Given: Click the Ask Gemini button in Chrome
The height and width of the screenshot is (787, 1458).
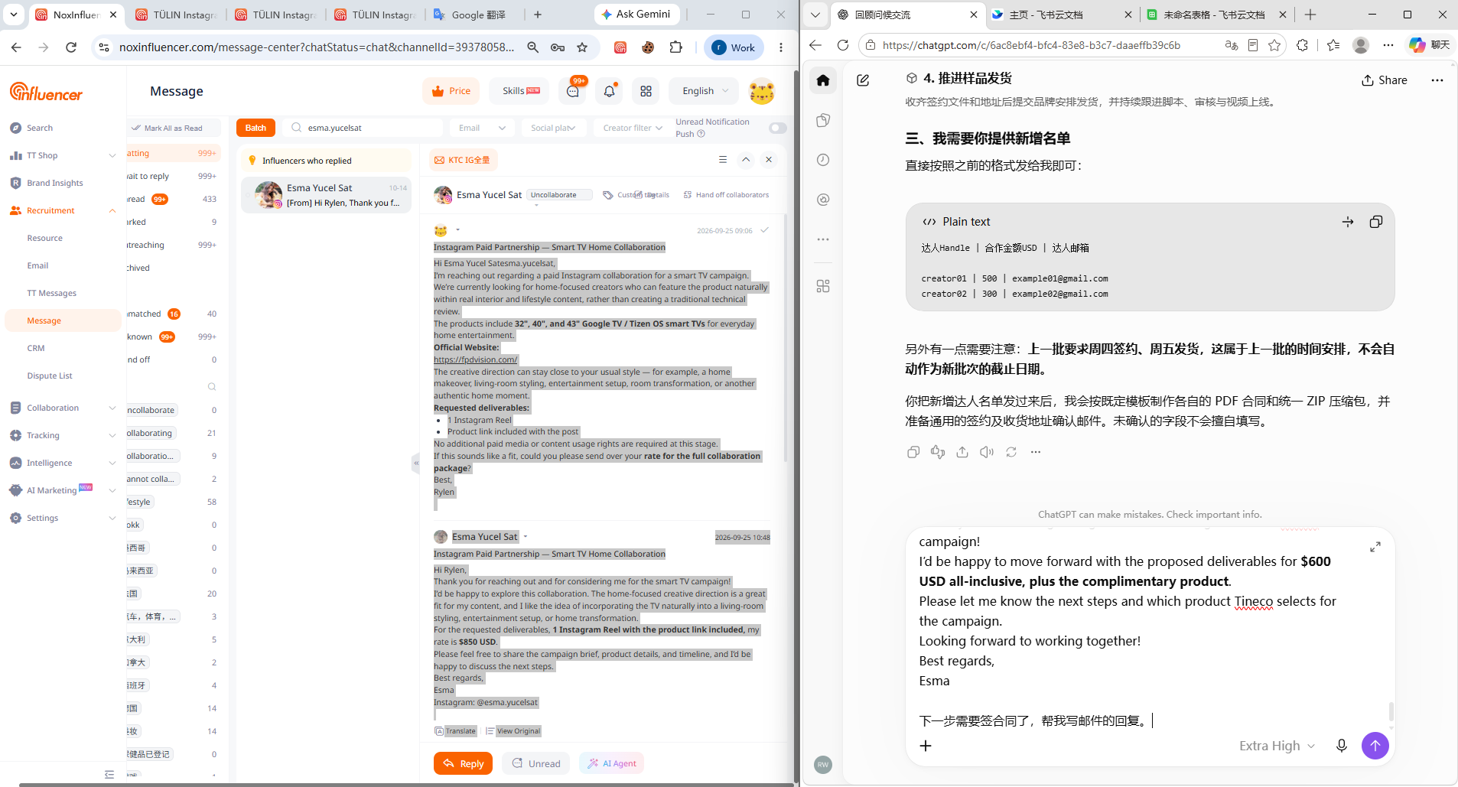Looking at the screenshot, I should [636, 14].
